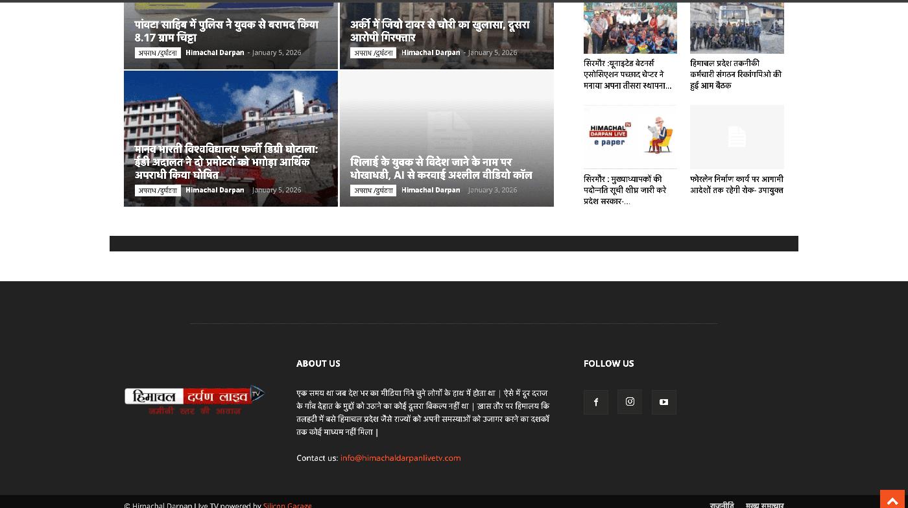Open the placeholder thumbnail above the फोरलेन article
The image size is (908, 508).
pos(737,137)
